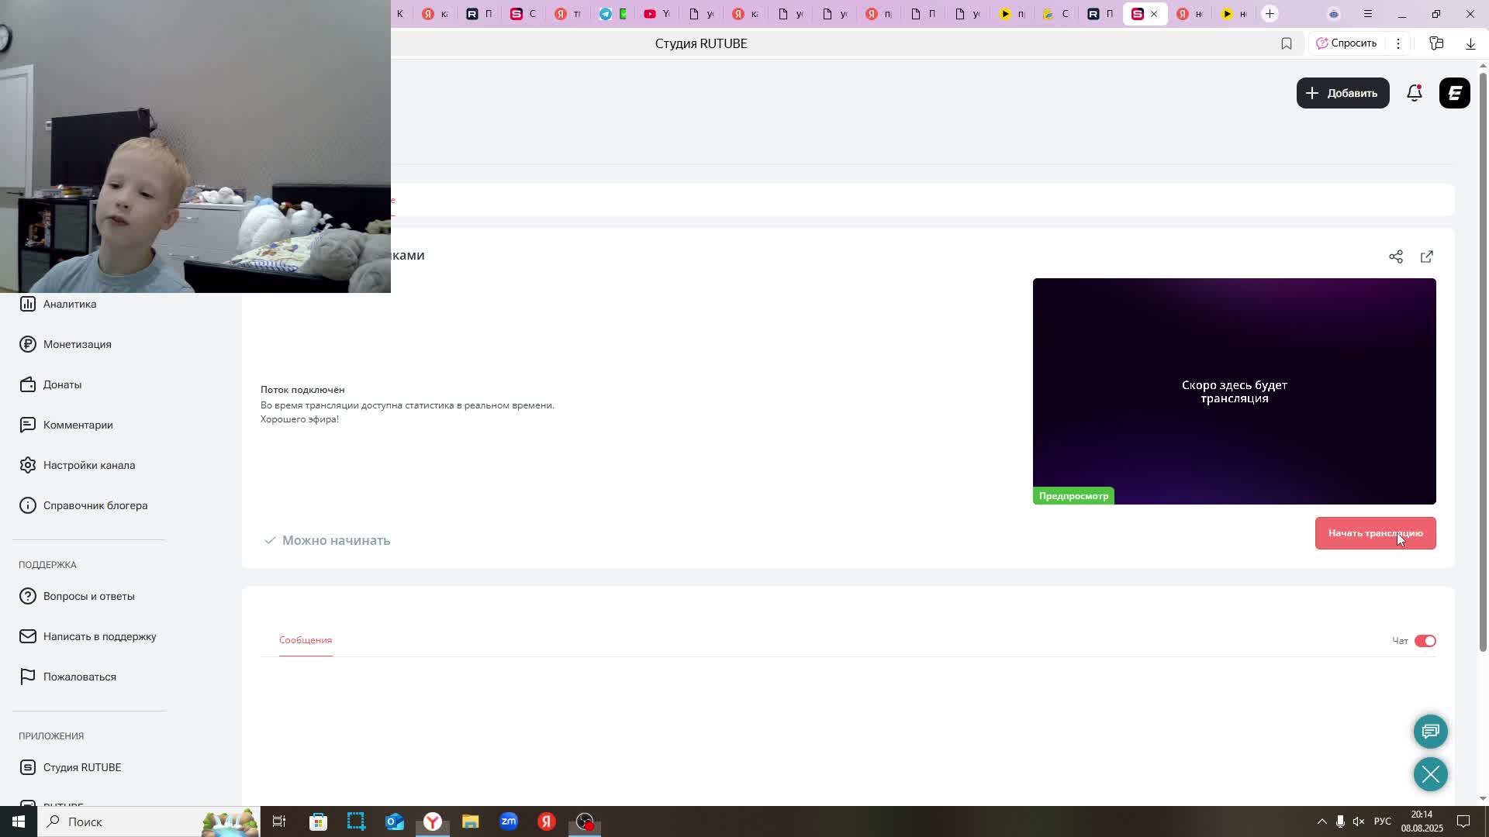Open Аналитика in the sidebar
This screenshot has height=837, width=1489.
[x=70, y=304]
